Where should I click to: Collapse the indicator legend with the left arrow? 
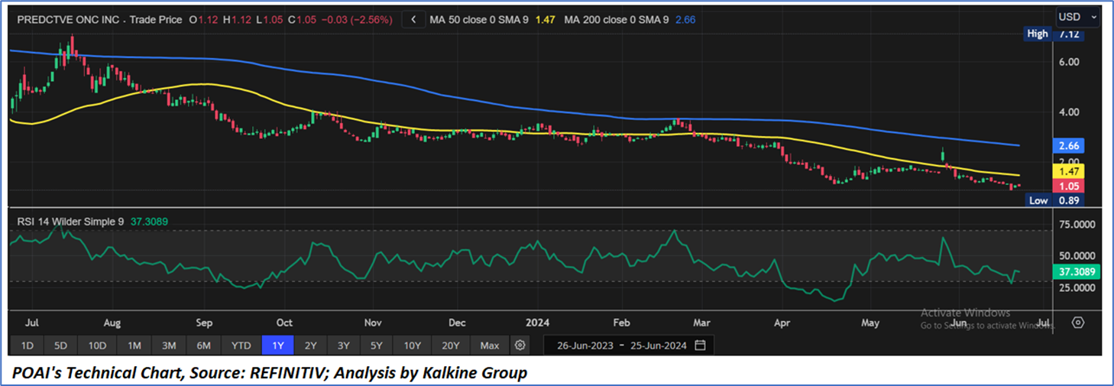[413, 19]
